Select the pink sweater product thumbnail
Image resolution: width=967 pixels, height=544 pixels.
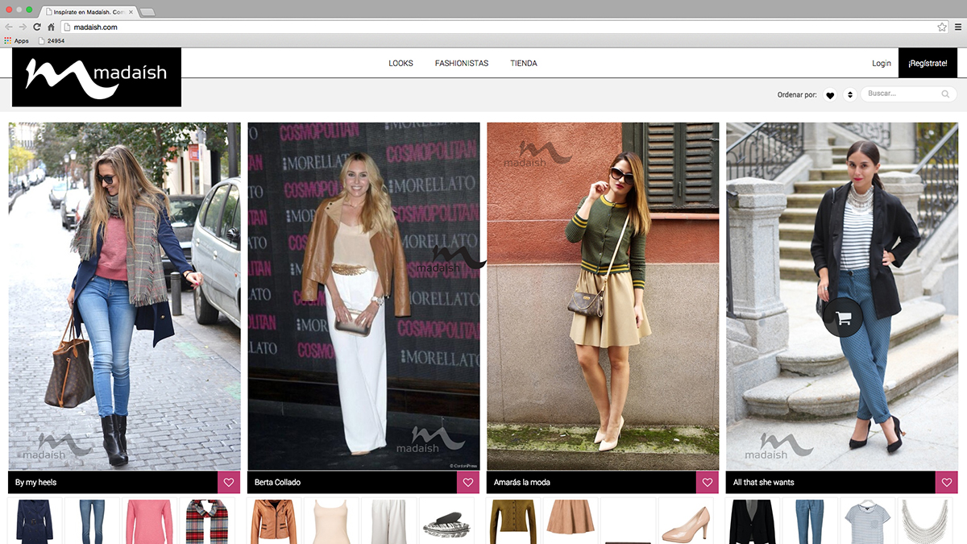click(x=149, y=521)
